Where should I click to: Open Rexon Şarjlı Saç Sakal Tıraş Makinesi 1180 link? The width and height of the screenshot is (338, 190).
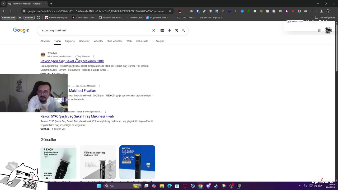[72, 61]
